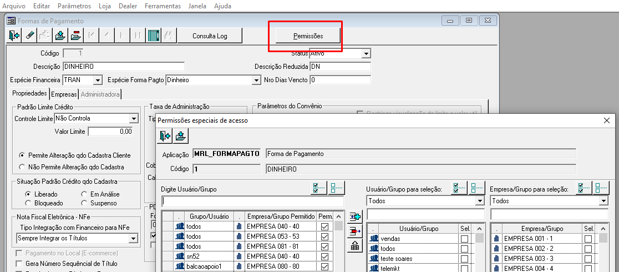
Task: Click the Formas de Pagamento window title icon
Action: coord(12,21)
